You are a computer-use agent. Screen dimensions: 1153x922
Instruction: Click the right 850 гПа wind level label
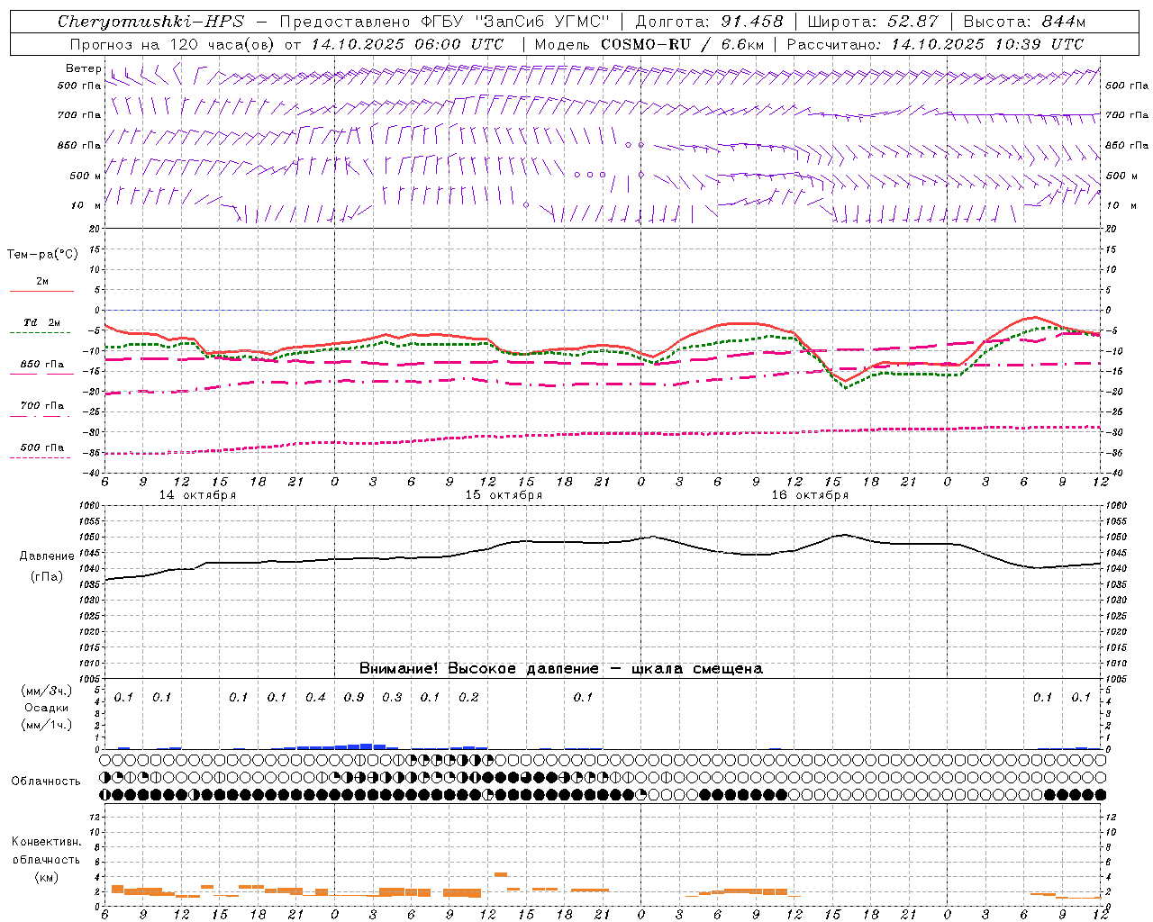coord(1127,145)
